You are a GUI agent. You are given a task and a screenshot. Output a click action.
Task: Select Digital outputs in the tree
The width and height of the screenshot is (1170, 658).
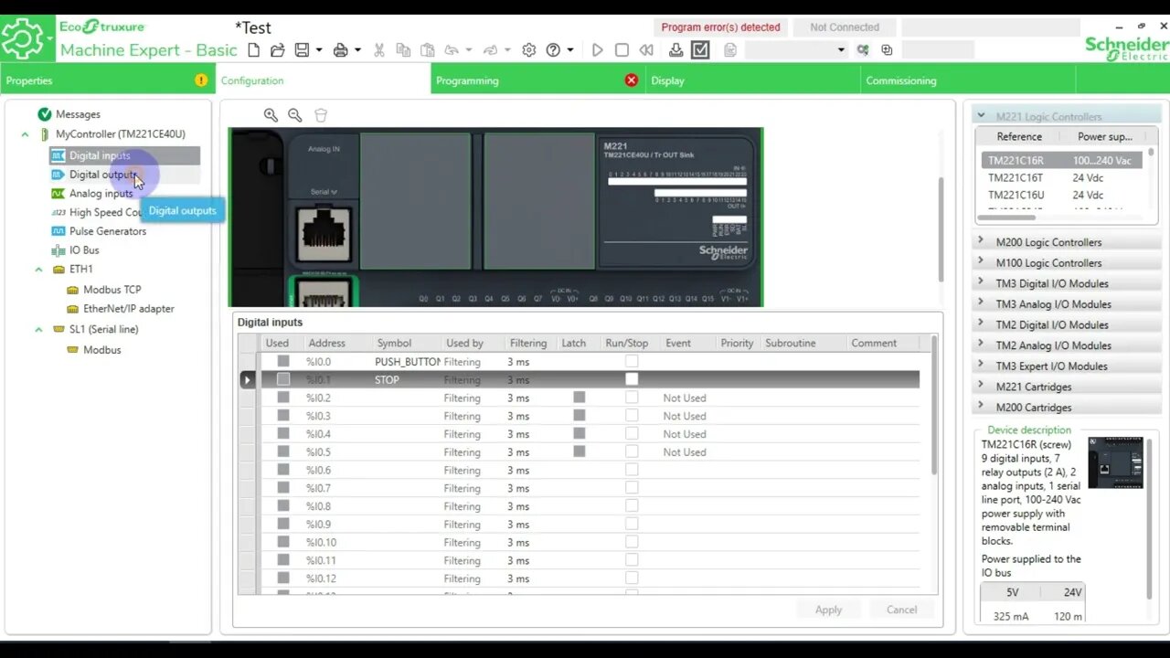pyautogui.click(x=103, y=175)
